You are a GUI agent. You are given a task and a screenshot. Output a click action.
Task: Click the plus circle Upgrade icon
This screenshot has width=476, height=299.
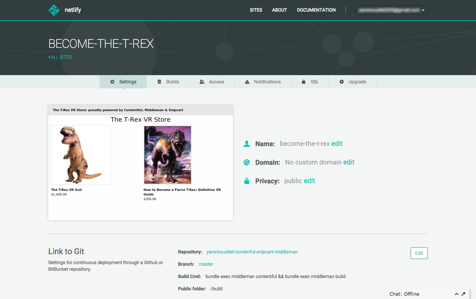[x=342, y=82]
